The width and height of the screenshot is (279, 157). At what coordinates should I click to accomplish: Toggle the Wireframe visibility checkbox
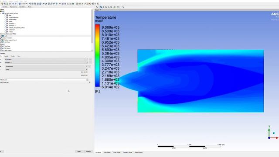[x=1, y=42]
